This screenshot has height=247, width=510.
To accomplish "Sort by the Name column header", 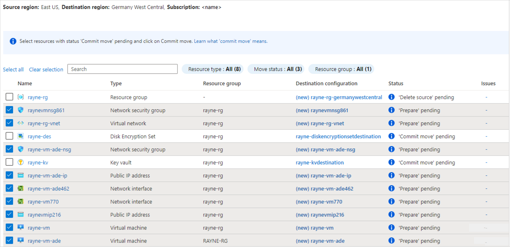I will 25,83.
